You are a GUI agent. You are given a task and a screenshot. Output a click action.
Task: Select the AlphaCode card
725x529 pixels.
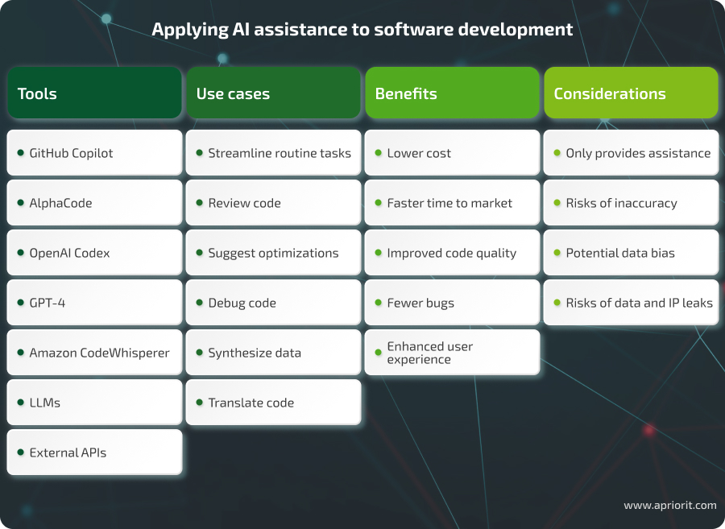[94, 202]
